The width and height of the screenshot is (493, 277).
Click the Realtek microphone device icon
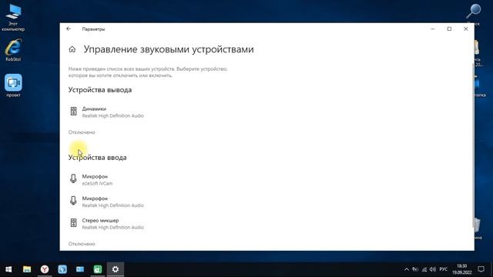pos(73,201)
